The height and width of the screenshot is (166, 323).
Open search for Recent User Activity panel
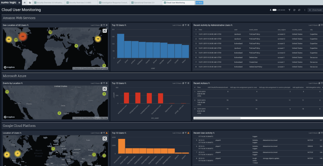point(214,133)
